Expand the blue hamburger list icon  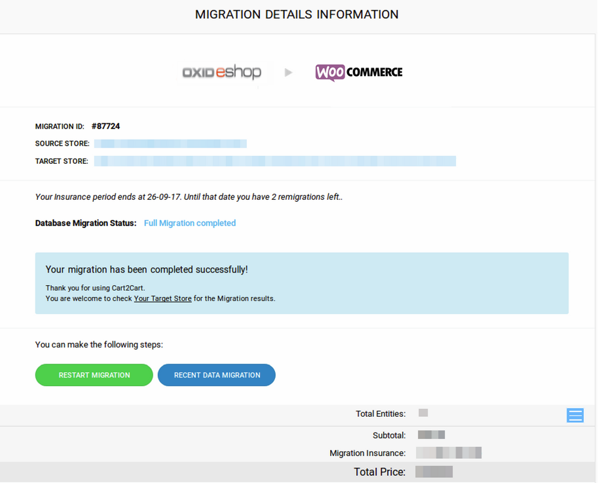coord(574,415)
